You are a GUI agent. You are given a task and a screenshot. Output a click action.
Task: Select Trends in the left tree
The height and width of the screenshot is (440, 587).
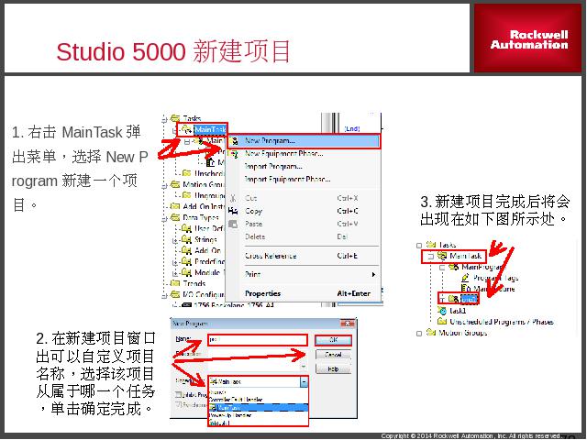(194, 283)
